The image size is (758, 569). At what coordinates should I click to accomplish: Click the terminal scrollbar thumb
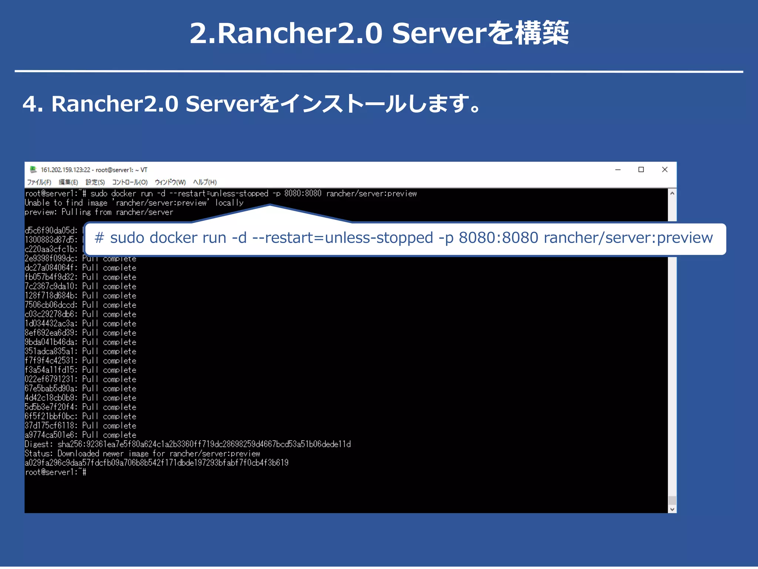(x=672, y=500)
